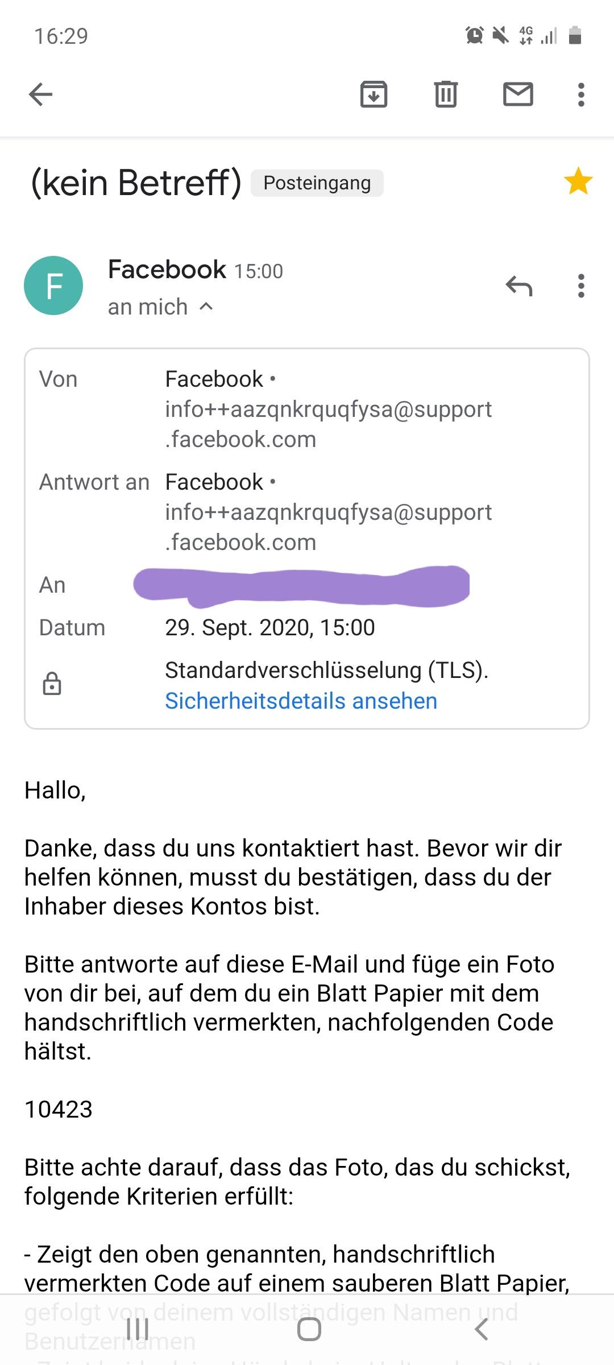Viewport: 614px width, 1365px height.
Task: Tap the reply-to address under Antwort an
Action: (x=328, y=527)
